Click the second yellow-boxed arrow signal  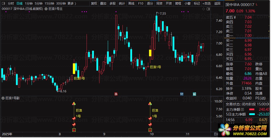tap(150, 130)
